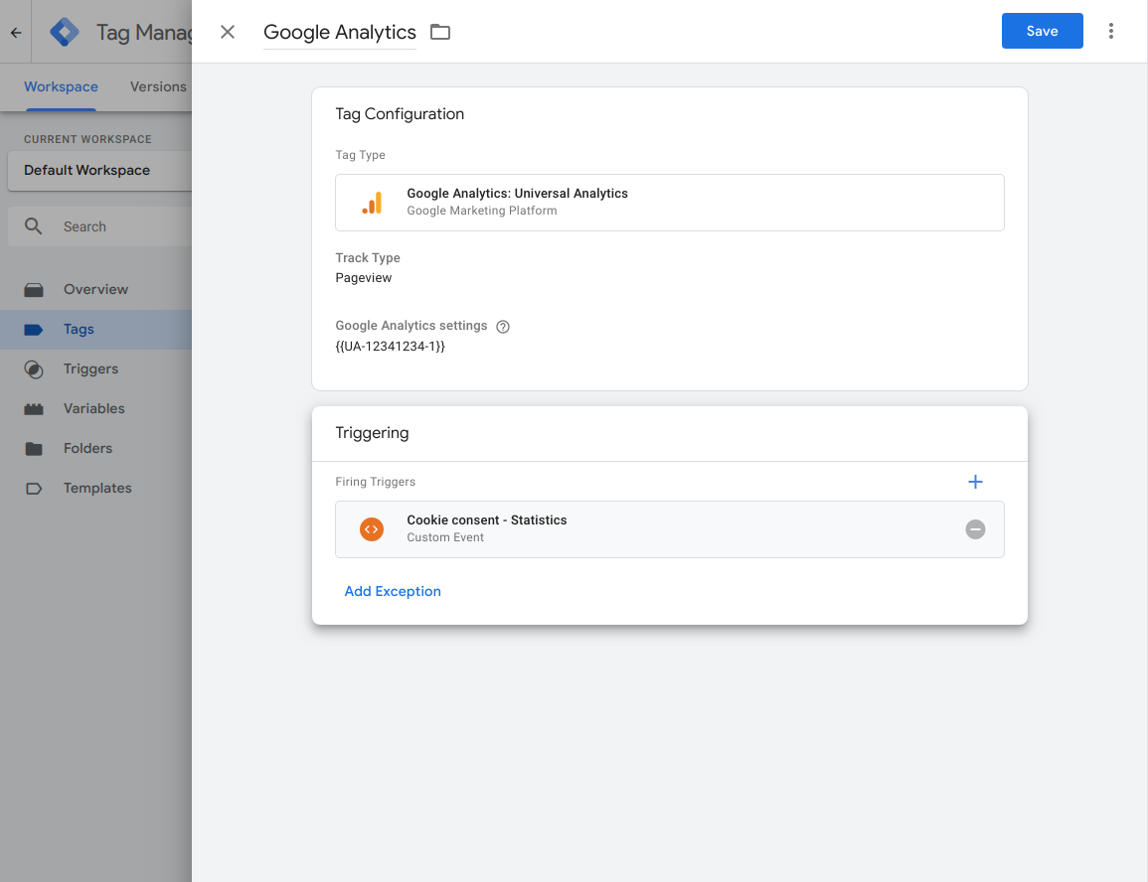Click the Tags label icon

(x=34, y=330)
